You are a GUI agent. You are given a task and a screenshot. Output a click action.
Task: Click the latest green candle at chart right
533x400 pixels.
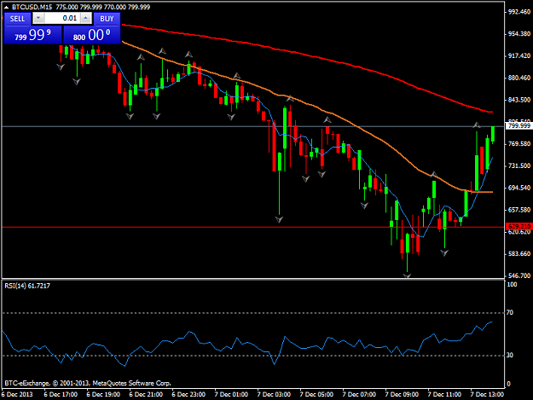click(493, 134)
